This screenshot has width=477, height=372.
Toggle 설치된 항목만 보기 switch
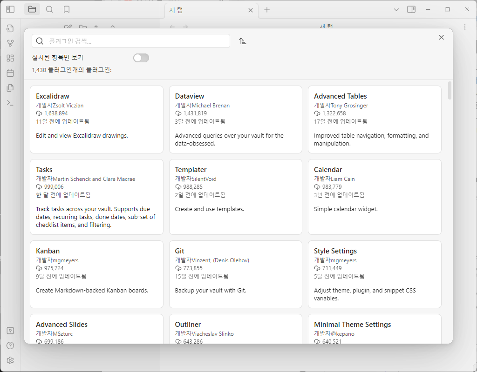click(x=141, y=58)
